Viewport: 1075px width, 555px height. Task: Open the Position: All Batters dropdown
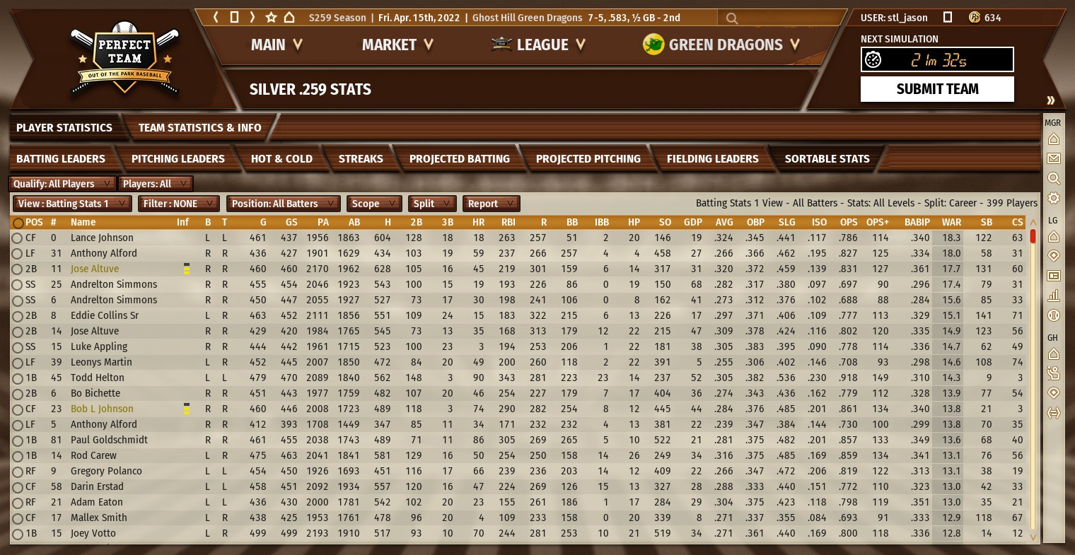(283, 204)
